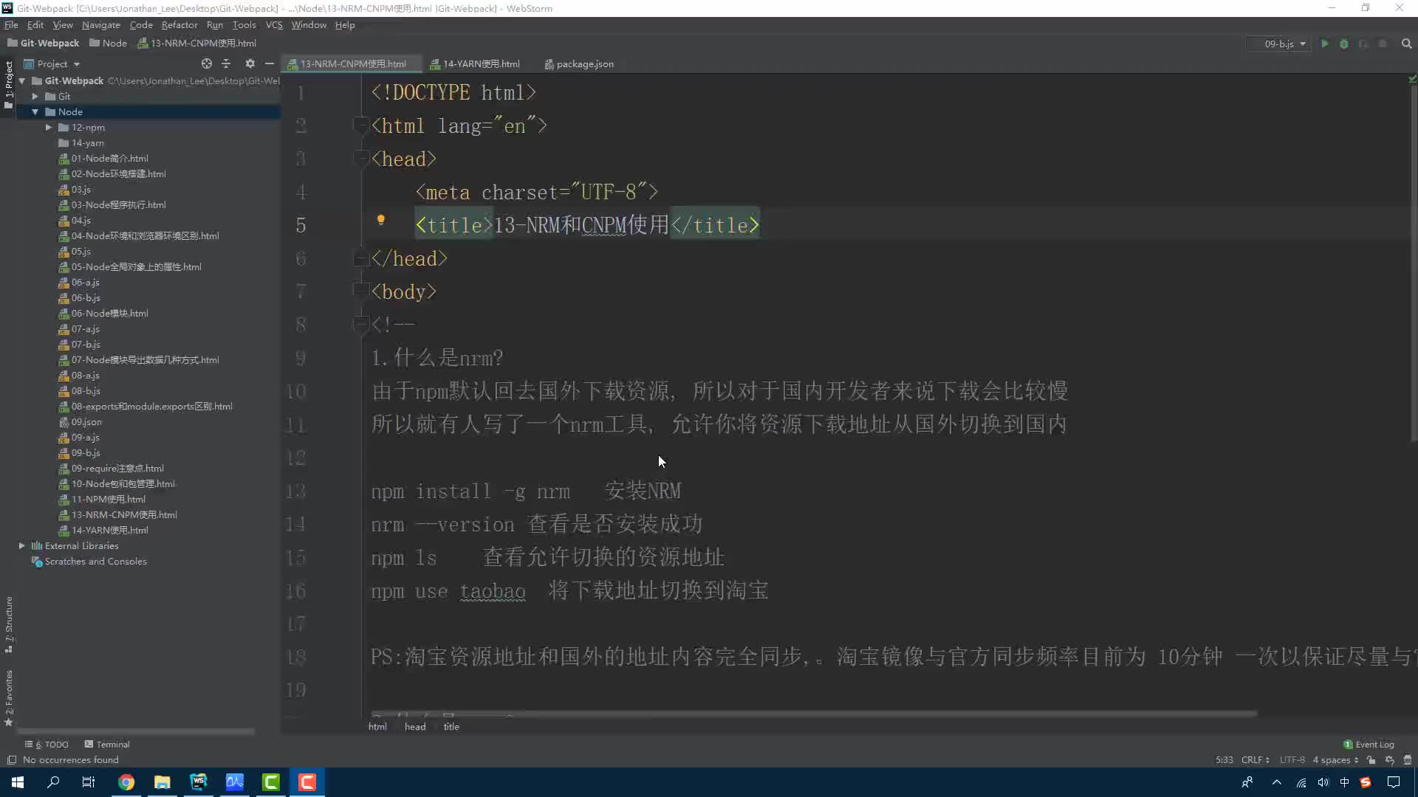Toggle the Structure side tool window
This screenshot has height=797, width=1418.
pyautogui.click(x=9, y=624)
